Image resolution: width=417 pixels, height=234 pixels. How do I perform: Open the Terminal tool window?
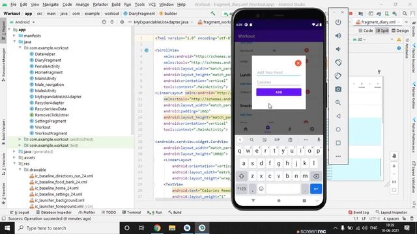tap(132, 213)
